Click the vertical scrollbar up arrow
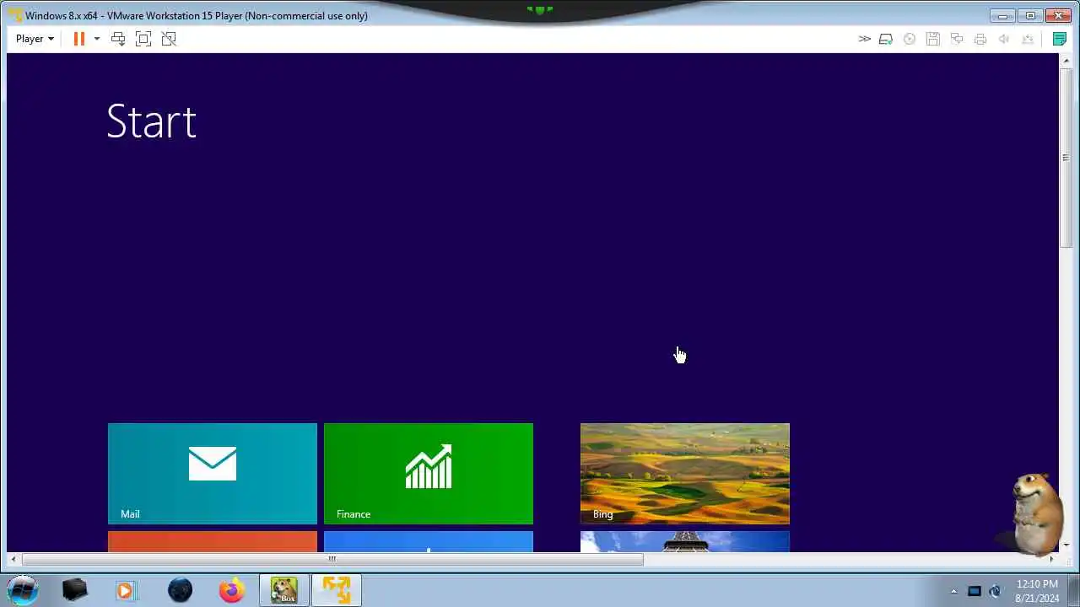 pos(1066,59)
